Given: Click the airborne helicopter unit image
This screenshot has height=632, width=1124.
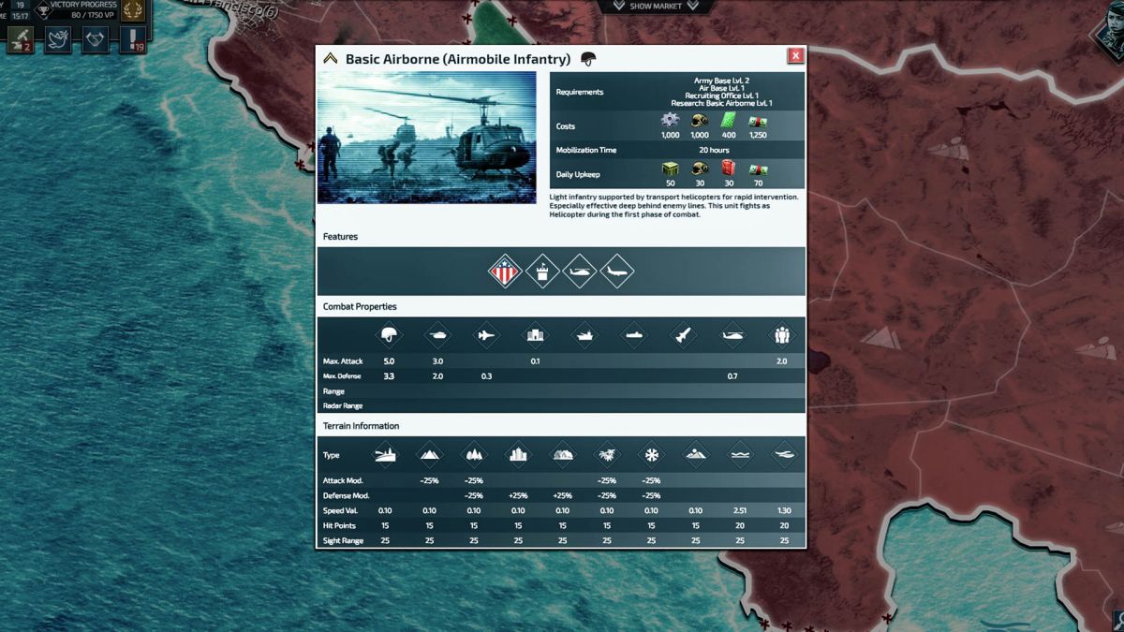Looking at the screenshot, I should (427, 138).
